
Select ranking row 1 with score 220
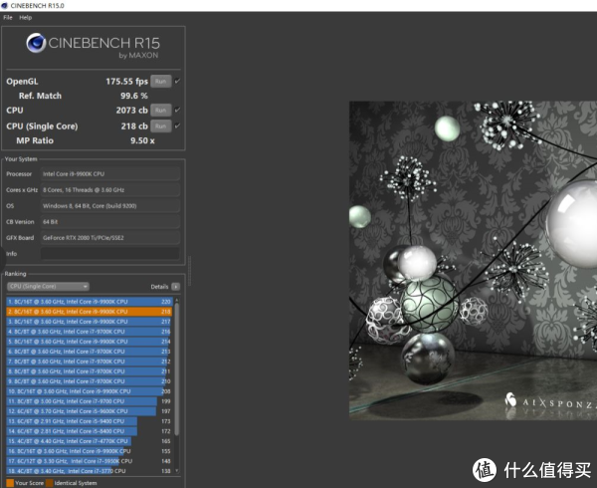(90, 302)
